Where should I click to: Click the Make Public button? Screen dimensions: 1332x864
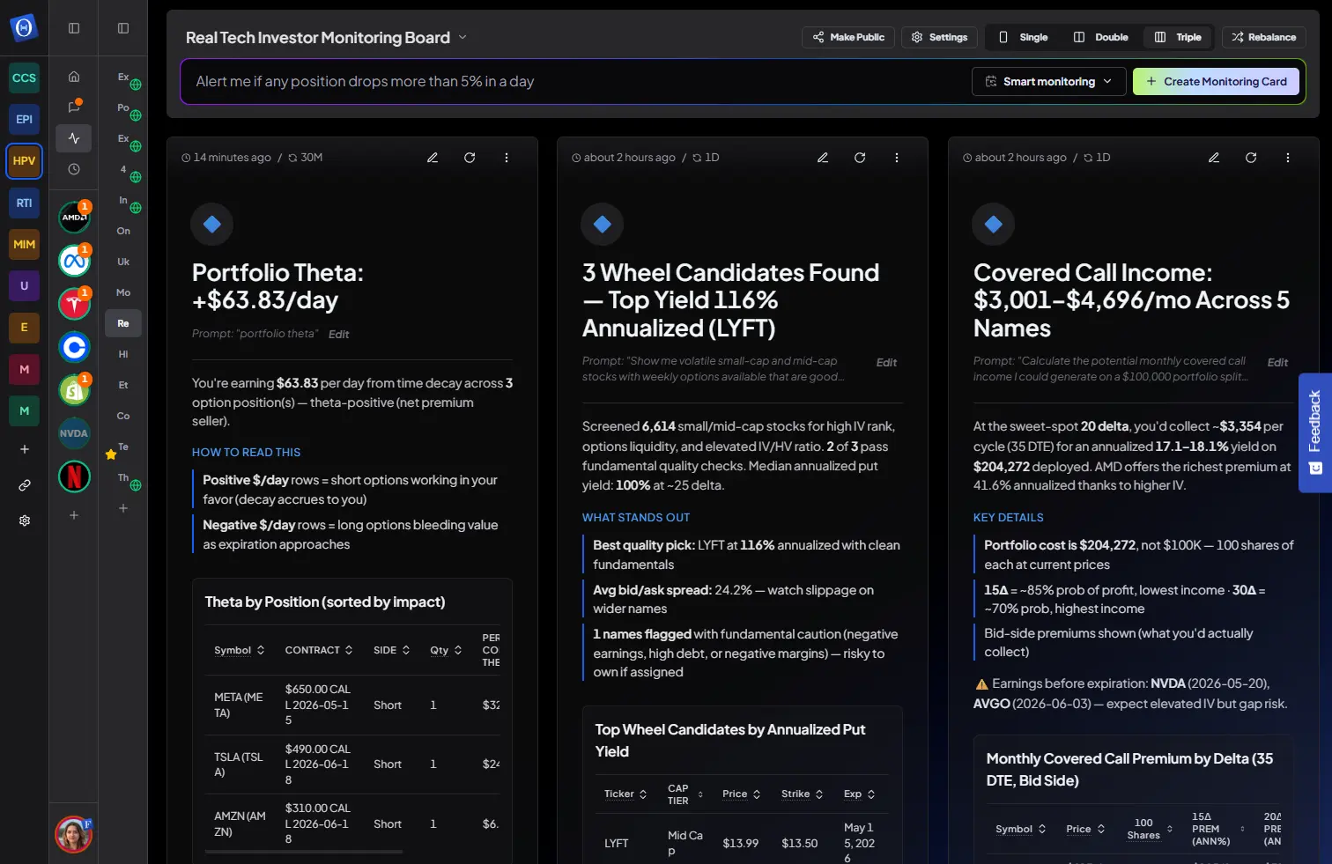click(848, 37)
